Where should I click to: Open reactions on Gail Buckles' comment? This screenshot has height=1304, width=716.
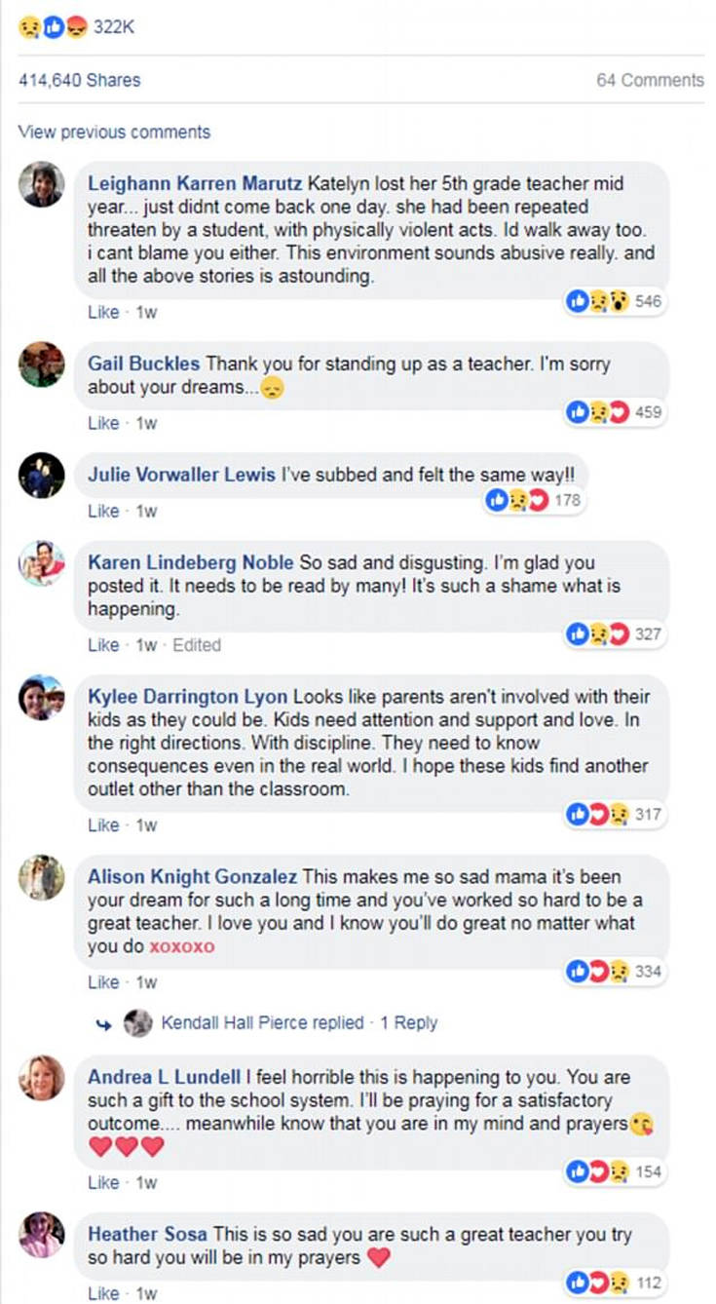(x=614, y=412)
